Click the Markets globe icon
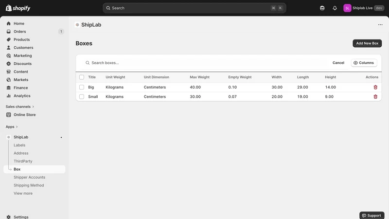This screenshot has height=219, width=389. [x=9, y=80]
